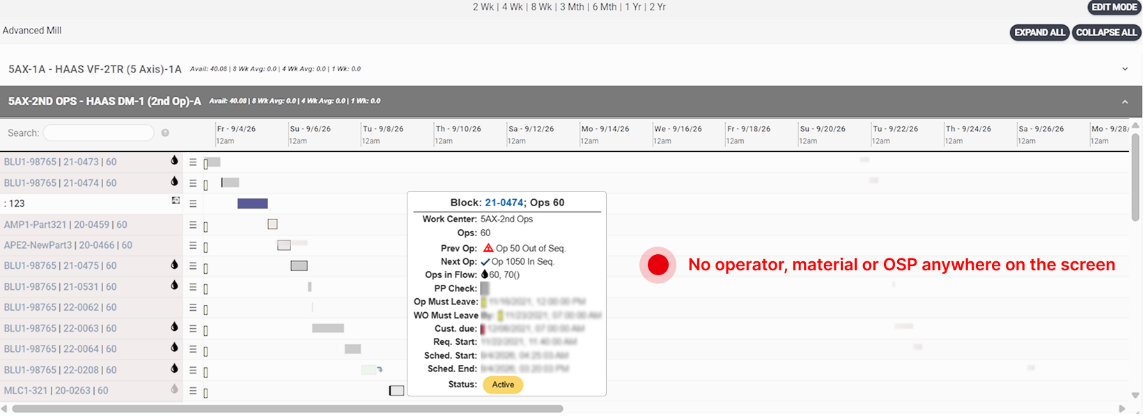
Task: Click the vertical scrollbar thumb
Action: pos(1135,178)
